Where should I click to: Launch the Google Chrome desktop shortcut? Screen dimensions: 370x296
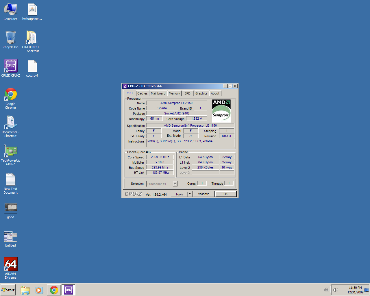pos(10,99)
